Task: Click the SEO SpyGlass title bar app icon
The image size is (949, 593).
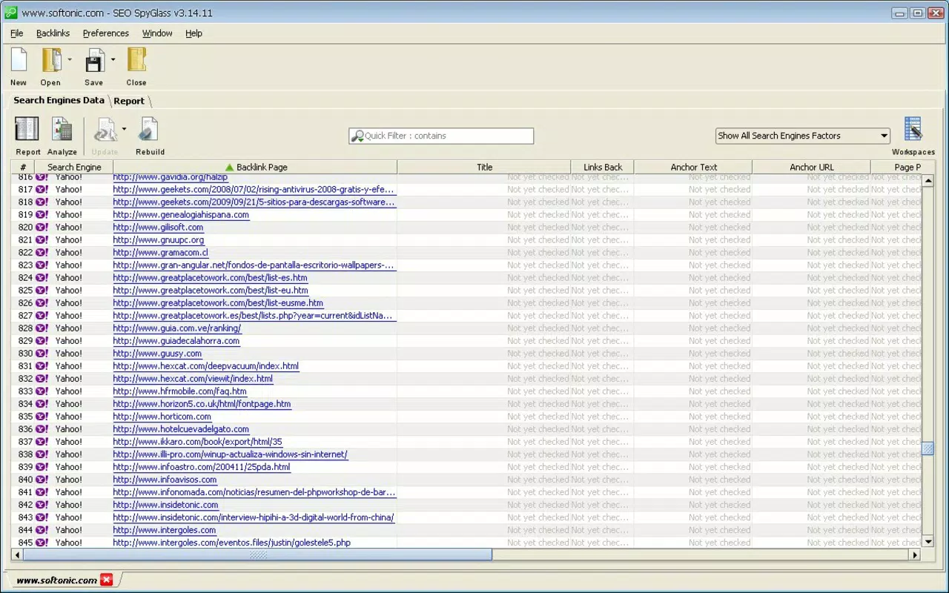Action: click(x=10, y=13)
